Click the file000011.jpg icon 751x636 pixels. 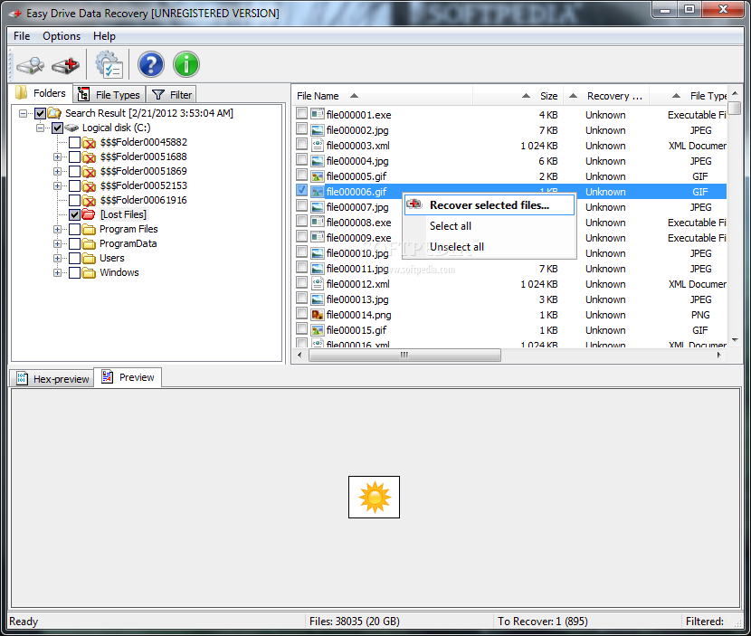(317, 268)
